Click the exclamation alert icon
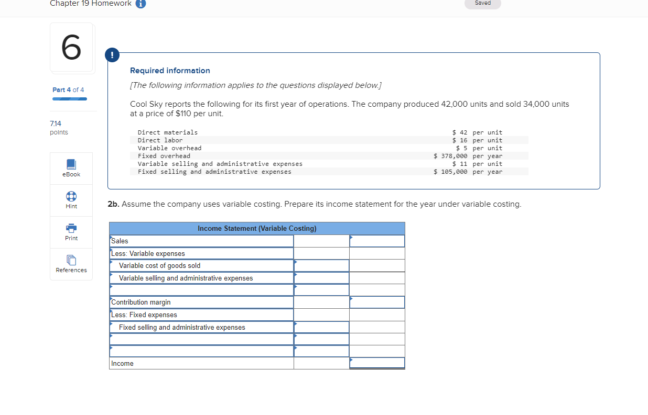The width and height of the screenshot is (648, 415). coord(111,54)
